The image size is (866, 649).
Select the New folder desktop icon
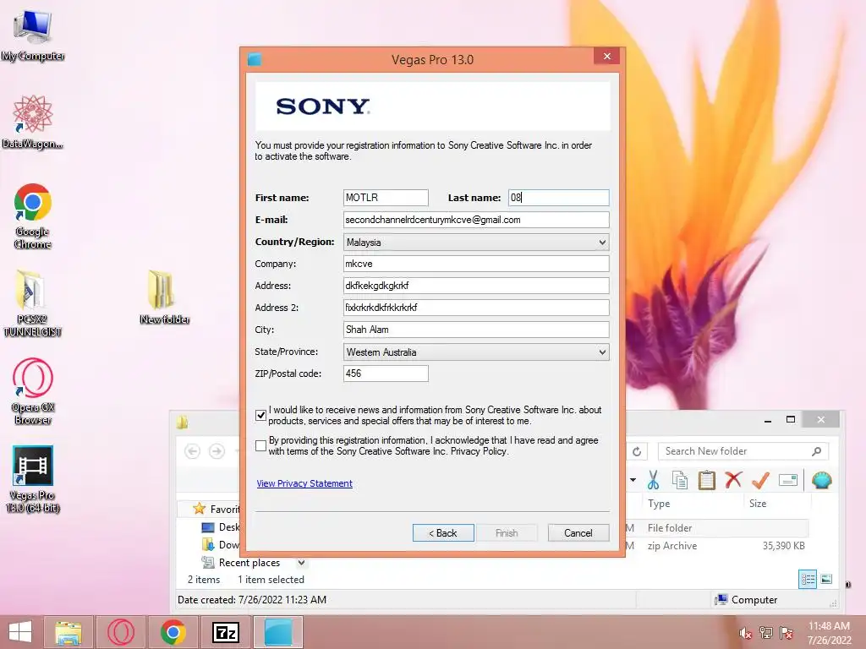[165, 297]
